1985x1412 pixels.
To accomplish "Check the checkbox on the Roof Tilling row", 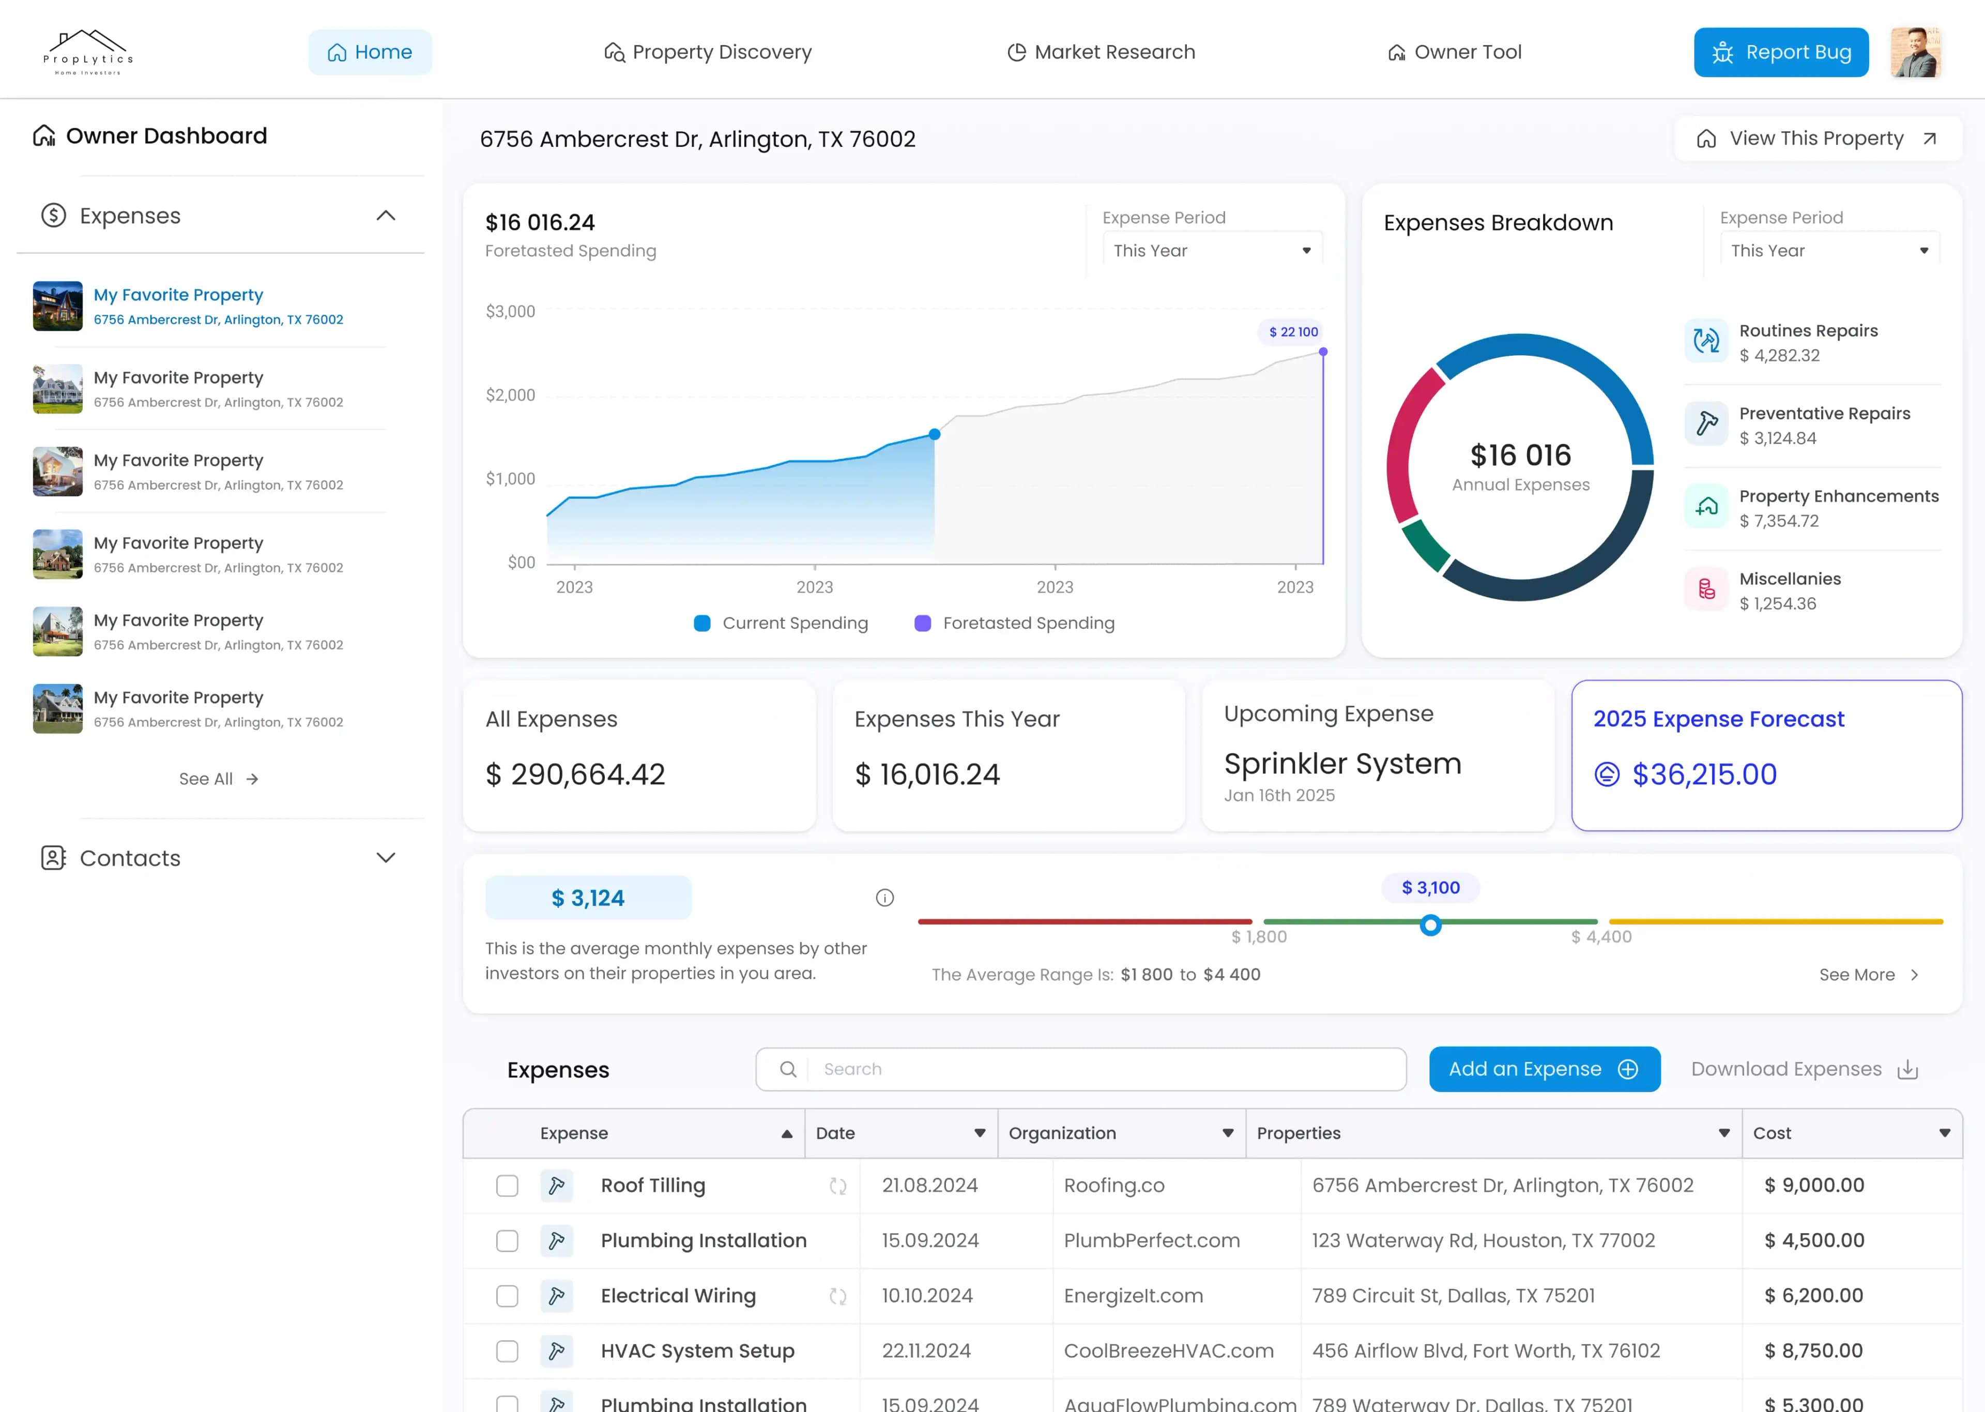I will [507, 1185].
